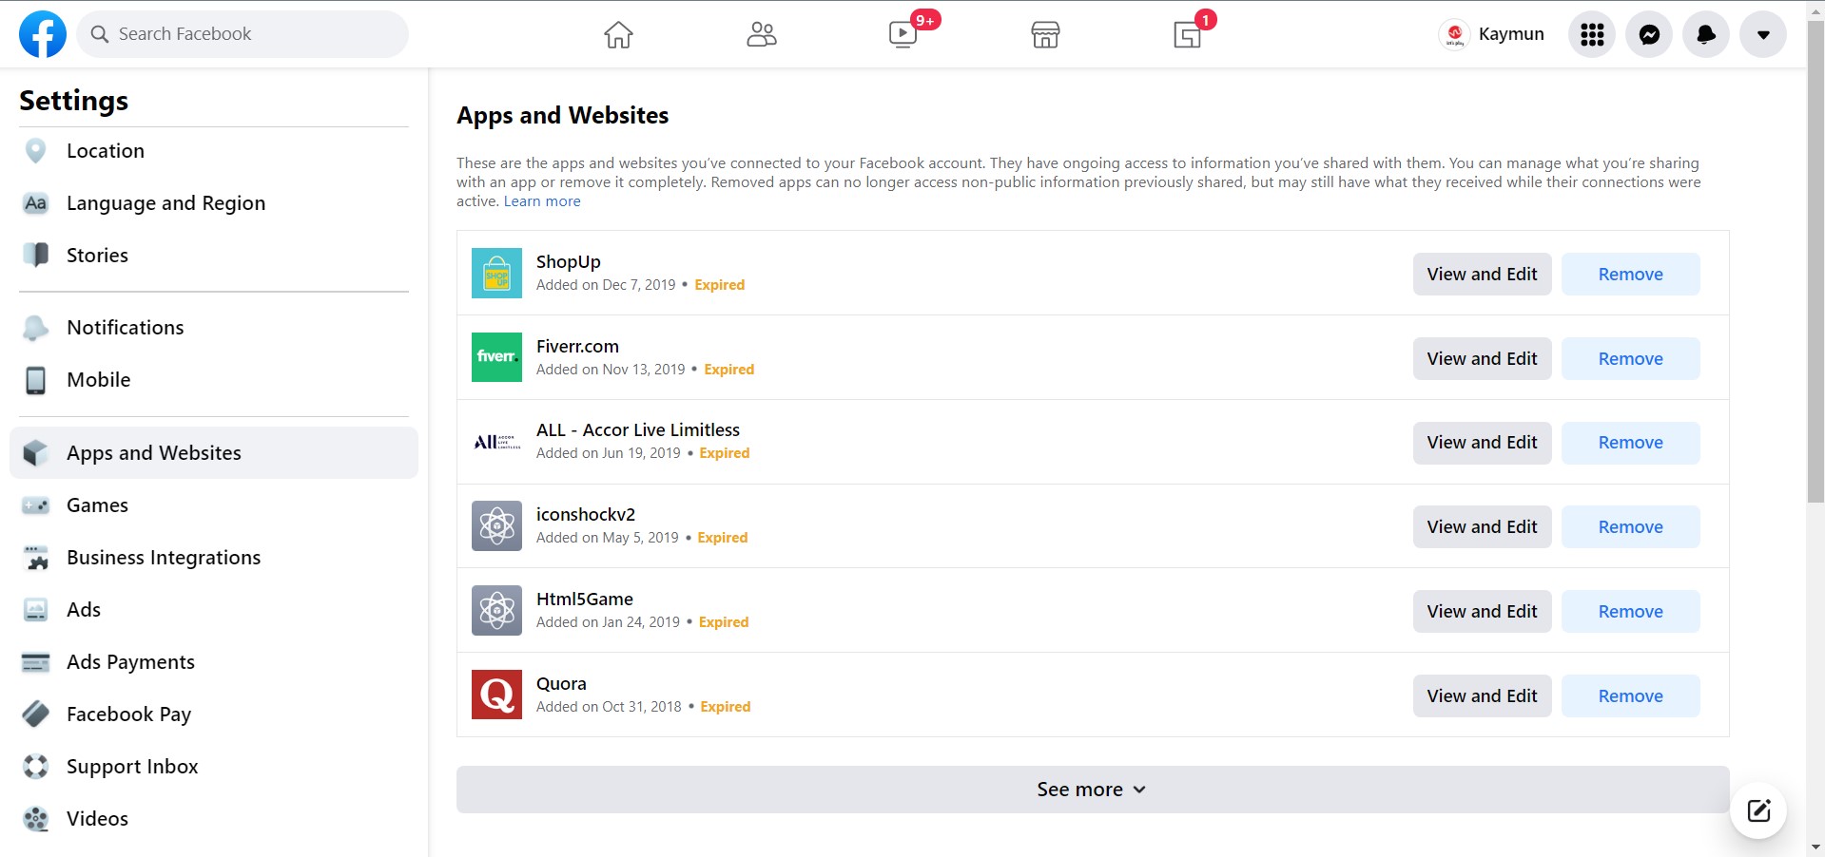Click the Games controller icon
Screen dimensions: 1825x857
35,505
